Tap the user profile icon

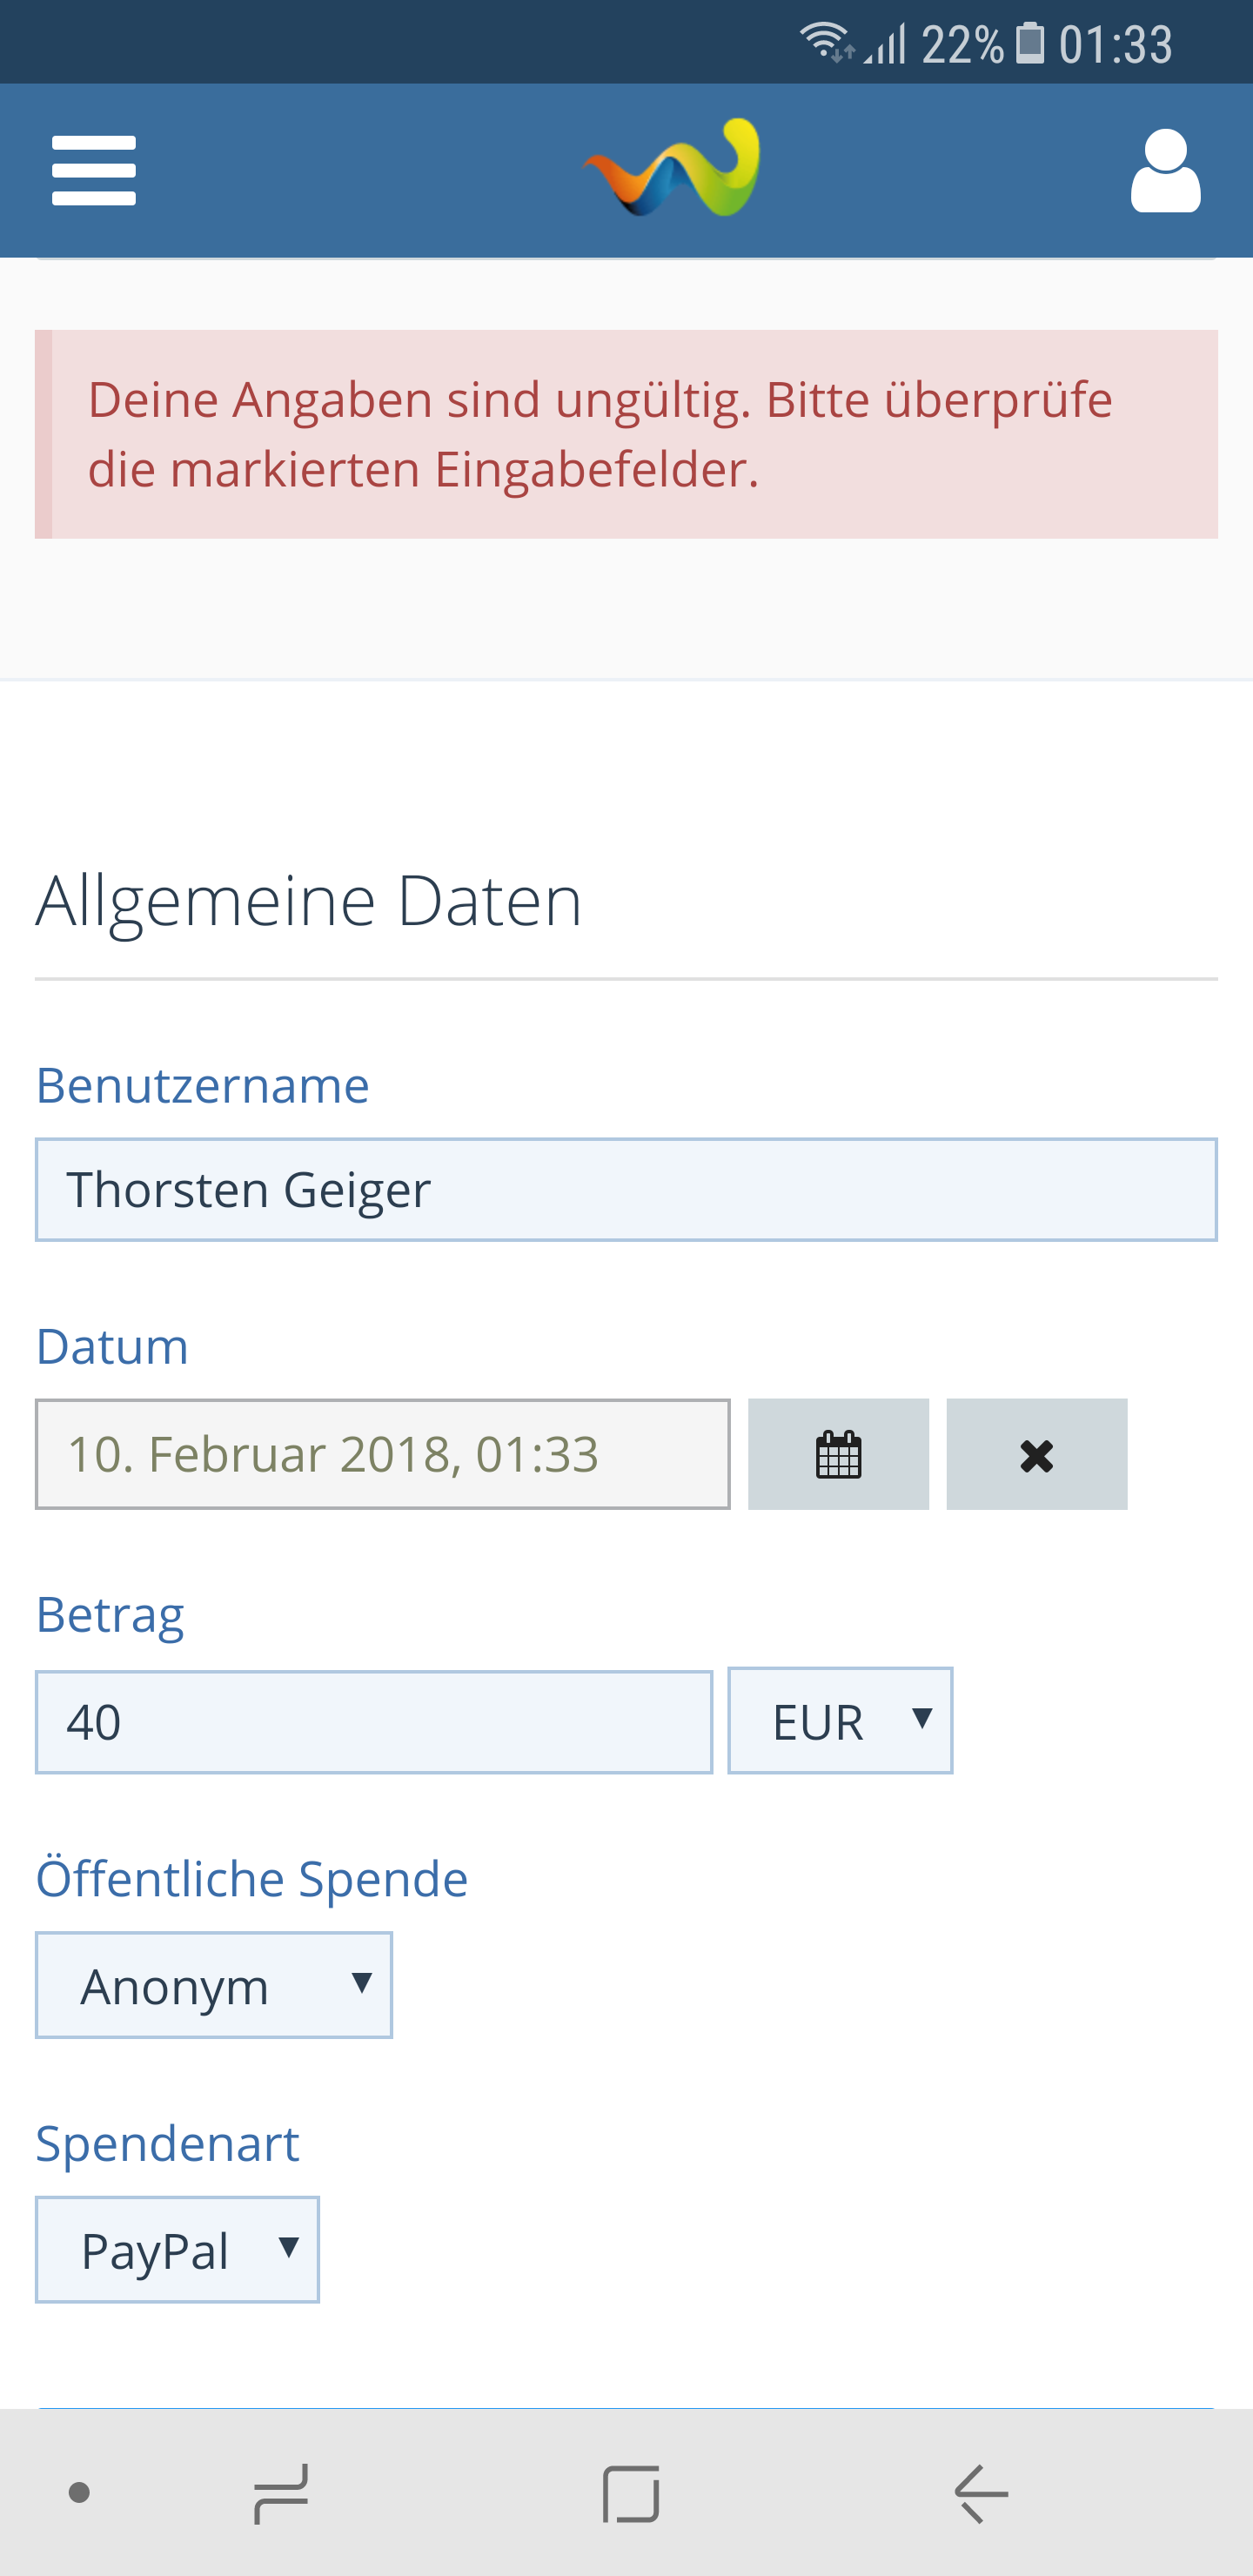1165,171
